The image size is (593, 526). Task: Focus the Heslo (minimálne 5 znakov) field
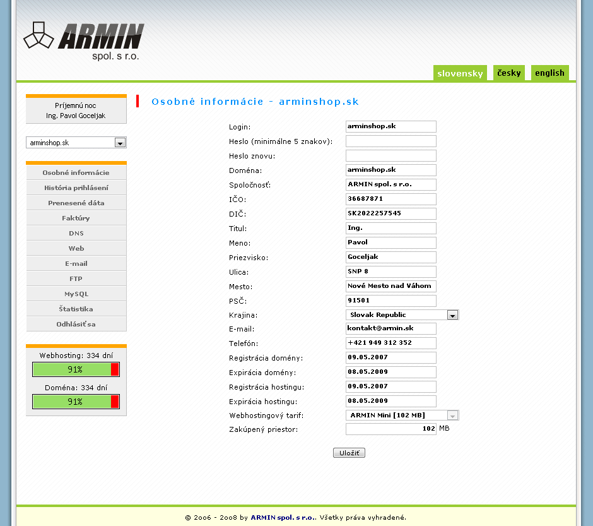(x=390, y=141)
